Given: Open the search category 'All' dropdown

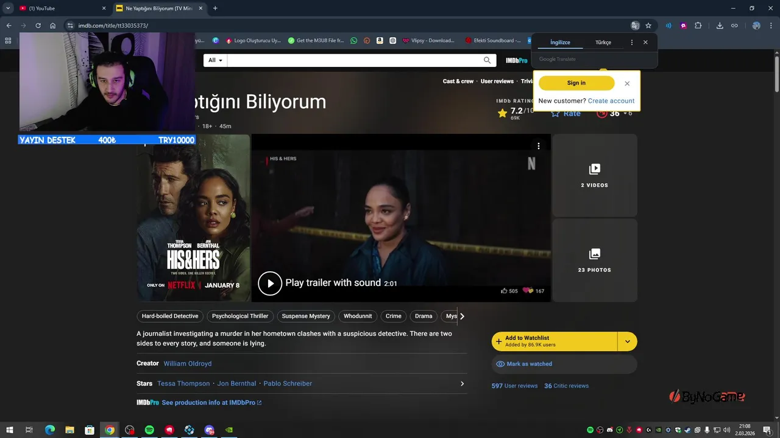Looking at the screenshot, I should point(216,60).
